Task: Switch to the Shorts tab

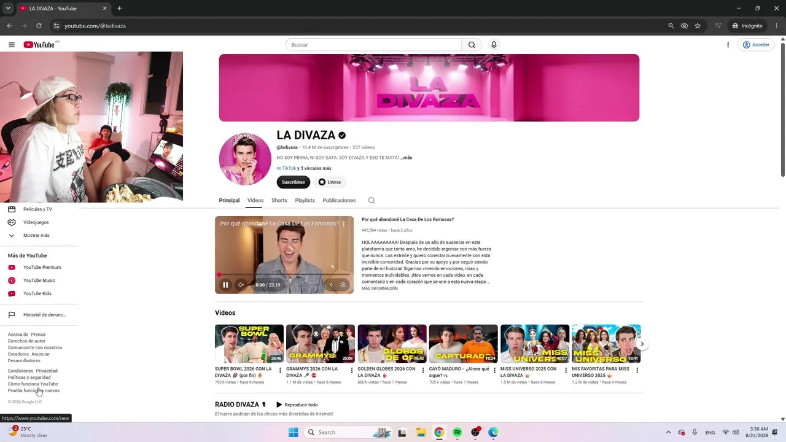Action: [x=279, y=201]
